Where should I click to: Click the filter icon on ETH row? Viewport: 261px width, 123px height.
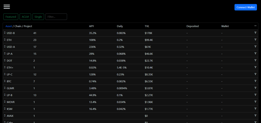[x=255, y=39]
